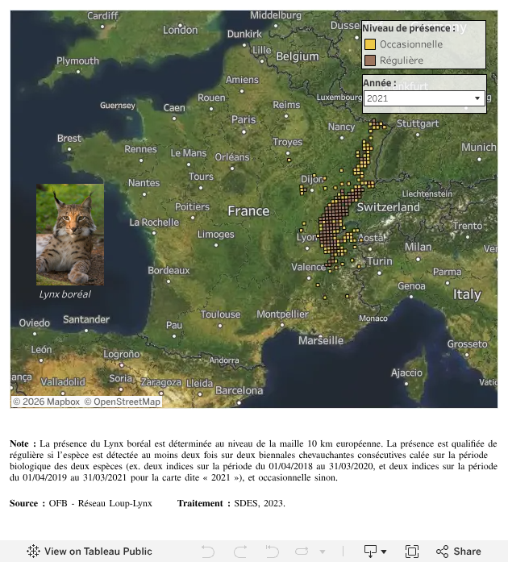Image resolution: width=508 pixels, height=562 pixels.
Task: Click the Traitement SDES, 2023 text
Action: [231, 503]
